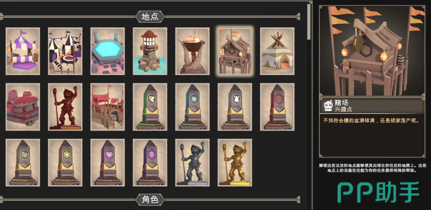The image size is (431, 210).
Task: Select the highlighted casino hut card
Action: (x=235, y=51)
